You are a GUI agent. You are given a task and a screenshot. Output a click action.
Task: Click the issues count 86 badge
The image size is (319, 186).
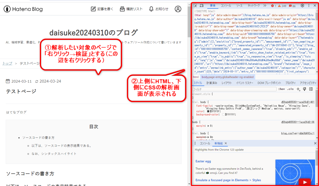point(292,6)
